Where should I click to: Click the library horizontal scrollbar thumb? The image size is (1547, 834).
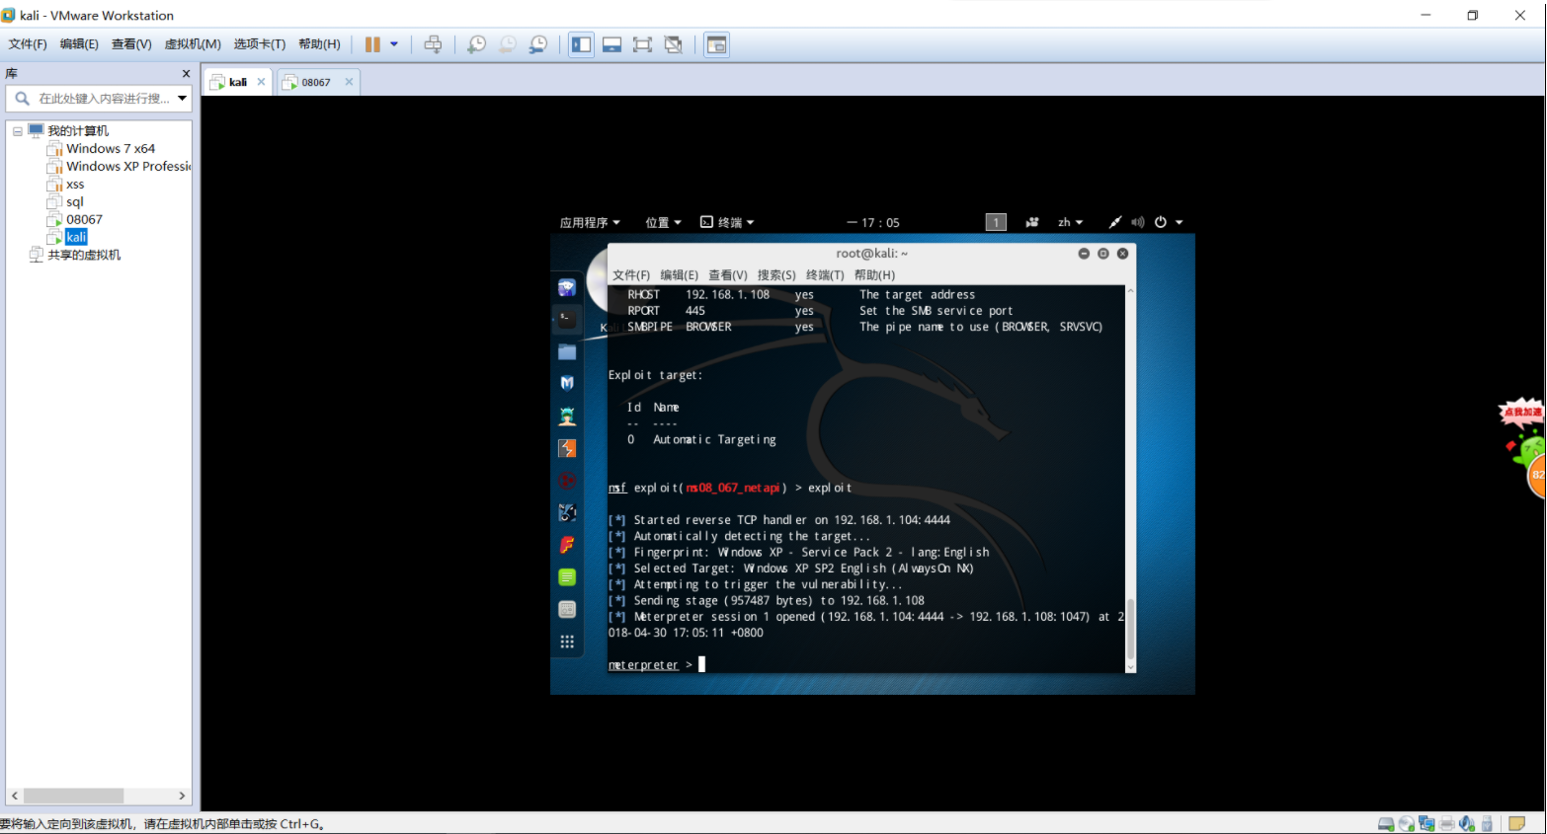tap(74, 796)
